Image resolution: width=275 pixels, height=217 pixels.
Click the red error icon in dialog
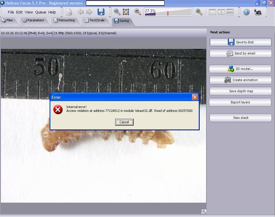(58, 110)
